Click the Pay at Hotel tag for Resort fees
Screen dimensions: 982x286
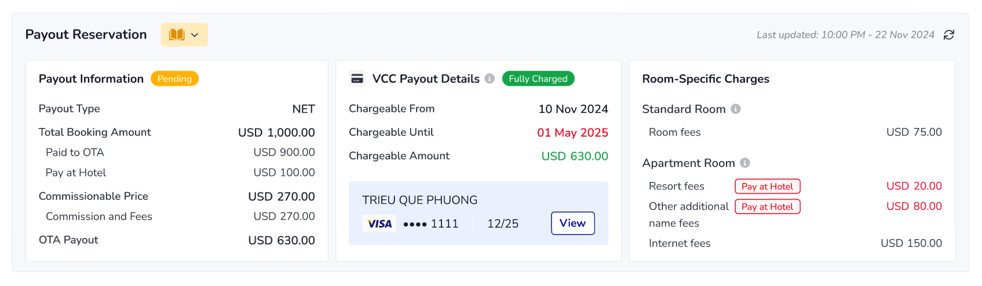(768, 186)
